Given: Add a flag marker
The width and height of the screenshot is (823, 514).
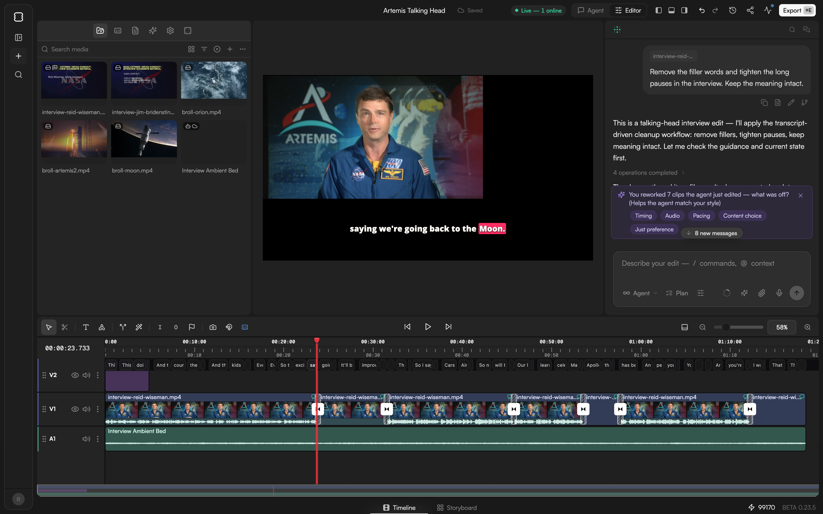Looking at the screenshot, I should pyautogui.click(x=192, y=327).
